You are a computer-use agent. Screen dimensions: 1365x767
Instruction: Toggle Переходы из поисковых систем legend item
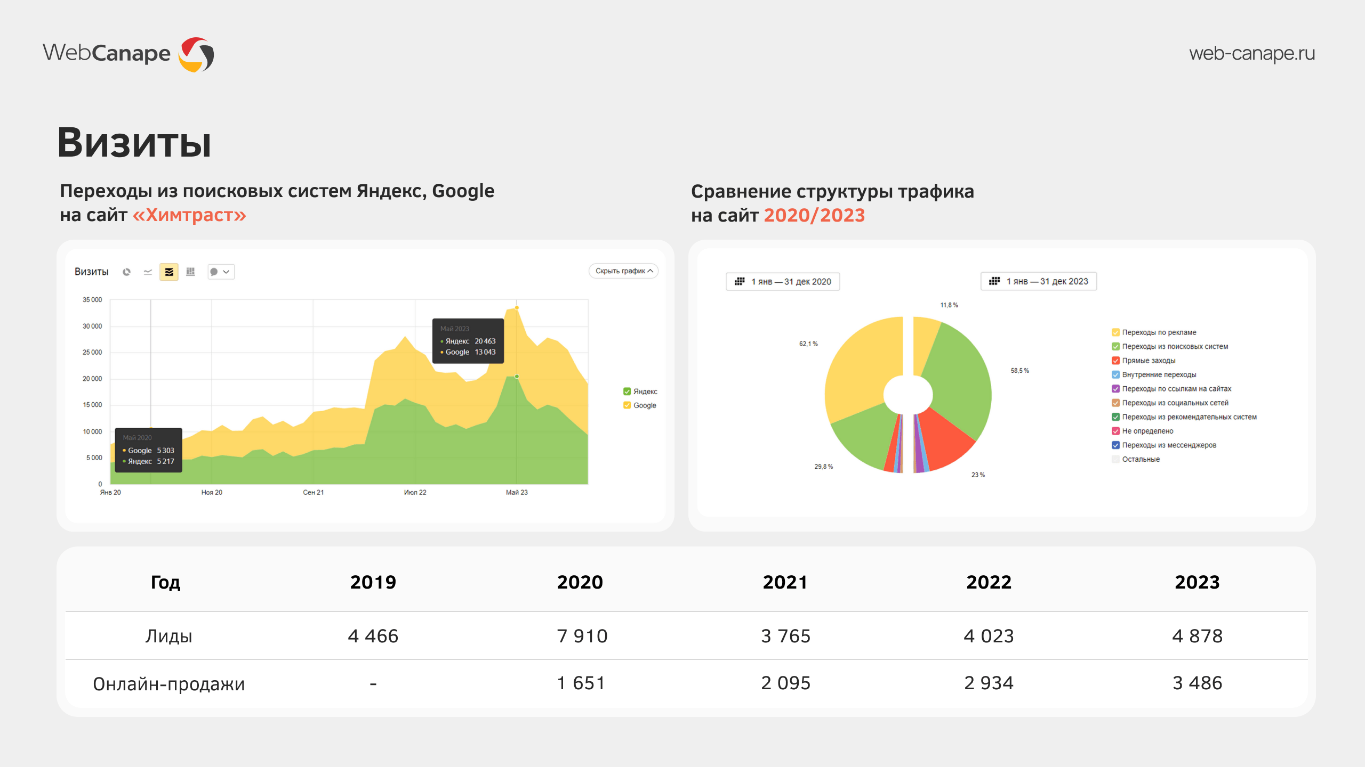1115,346
